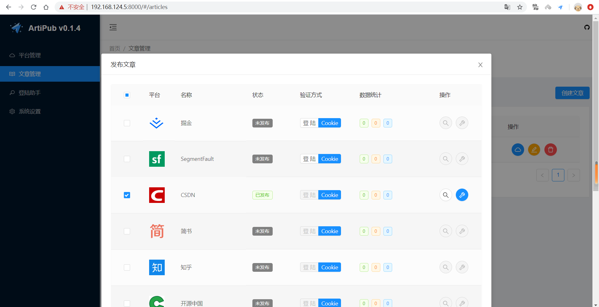Click the 数据统计 column header
Image resolution: width=599 pixels, height=307 pixels.
pos(370,95)
